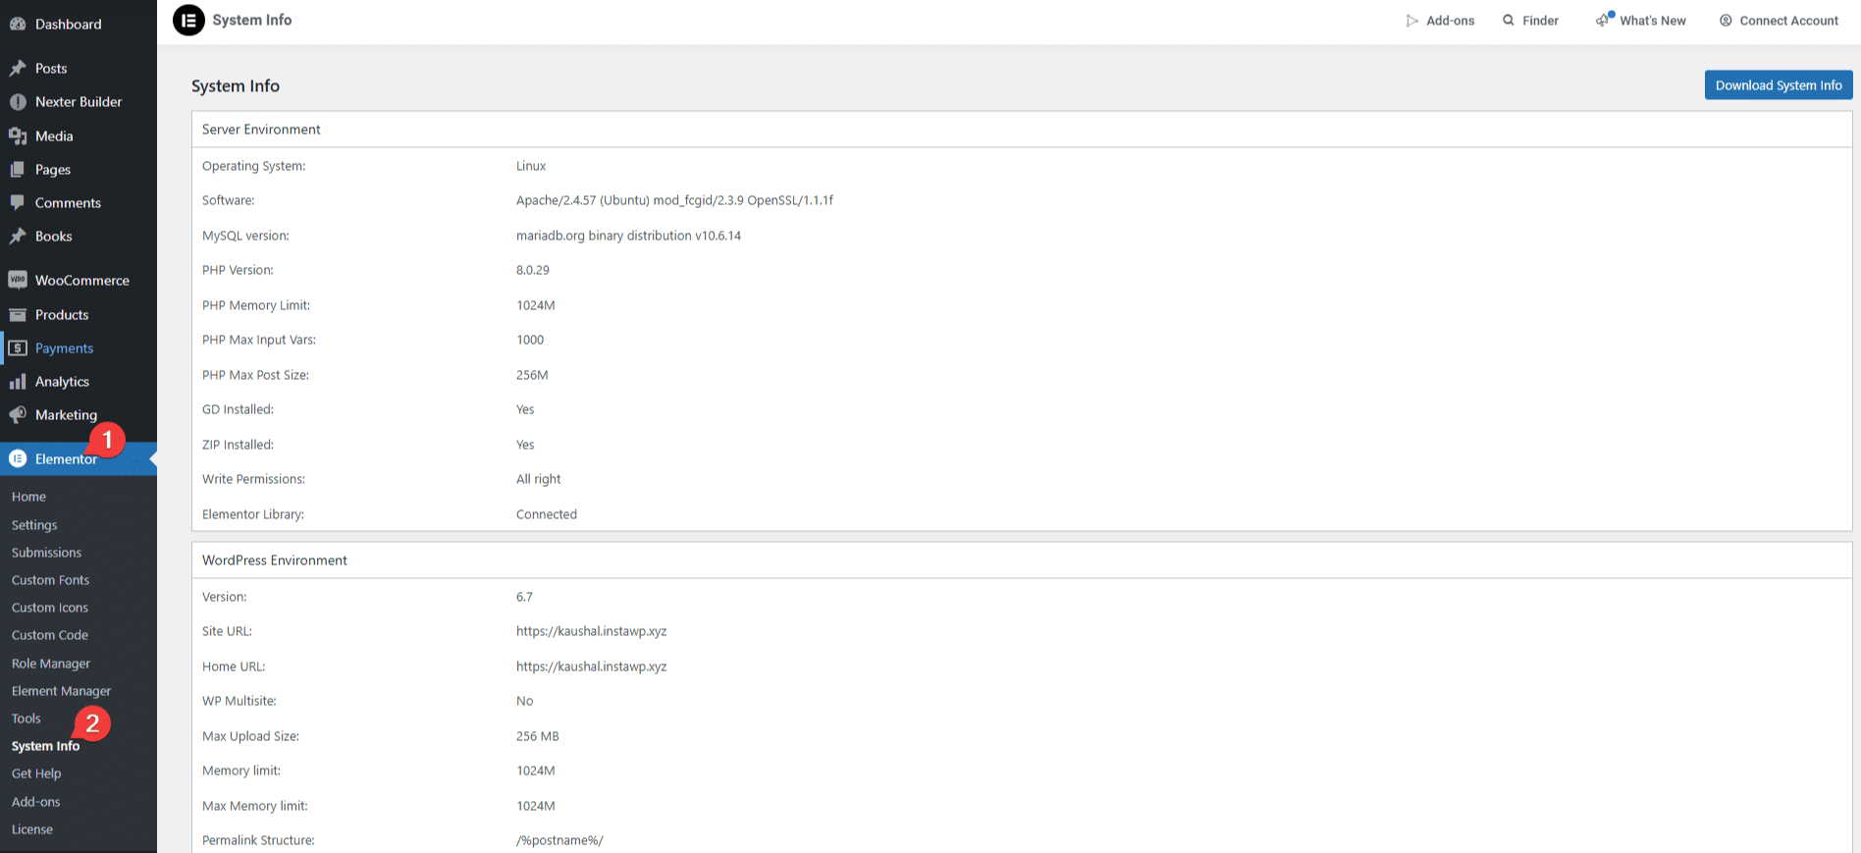Click the Payments dollar icon
1861x853 pixels.
pyautogui.click(x=18, y=347)
